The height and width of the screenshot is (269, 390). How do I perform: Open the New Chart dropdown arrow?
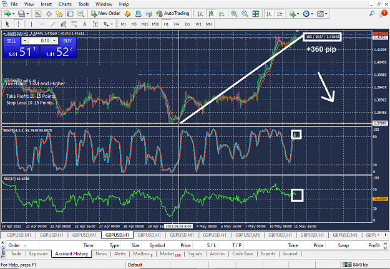click(14, 14)
